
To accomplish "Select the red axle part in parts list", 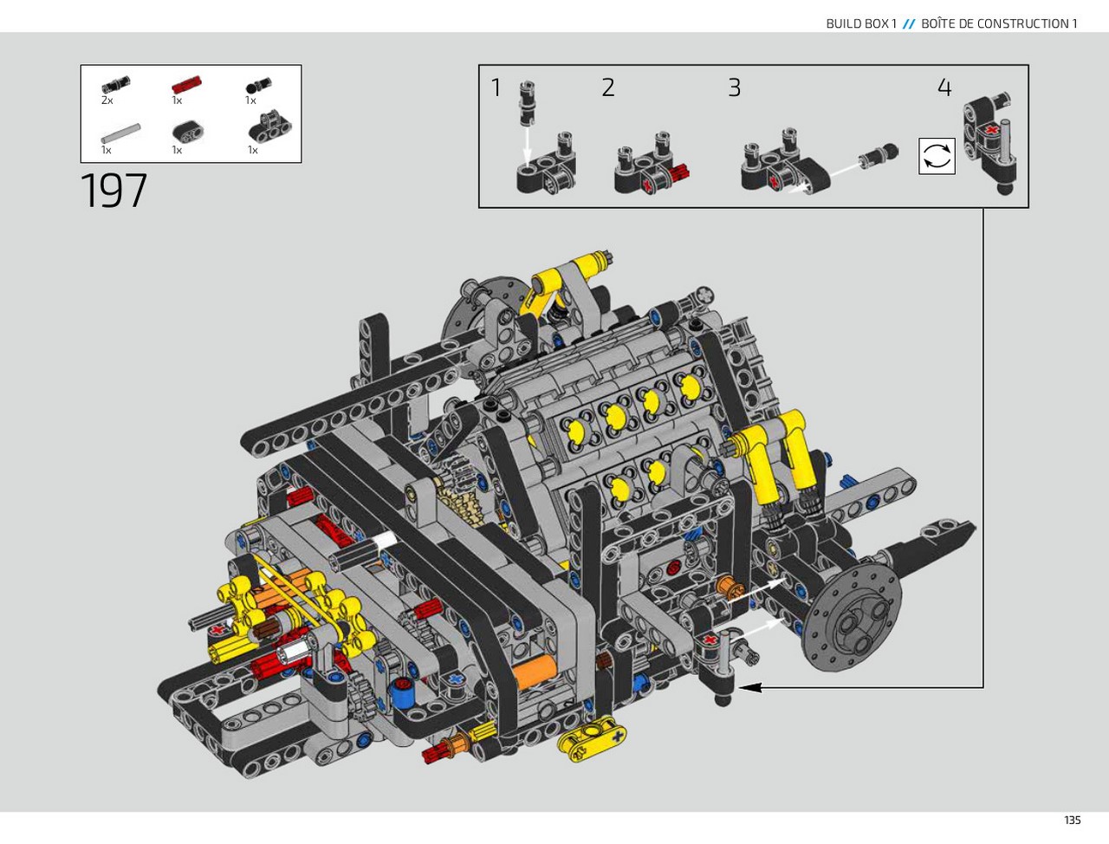I will pos(186,84).
